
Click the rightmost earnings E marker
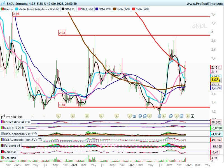tap(188, 116)
